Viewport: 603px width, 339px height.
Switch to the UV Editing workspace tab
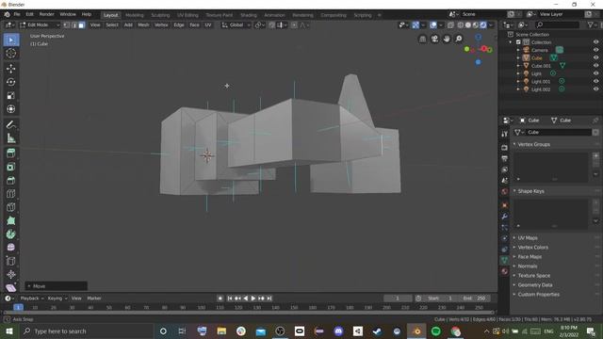(x=187, y=15)
